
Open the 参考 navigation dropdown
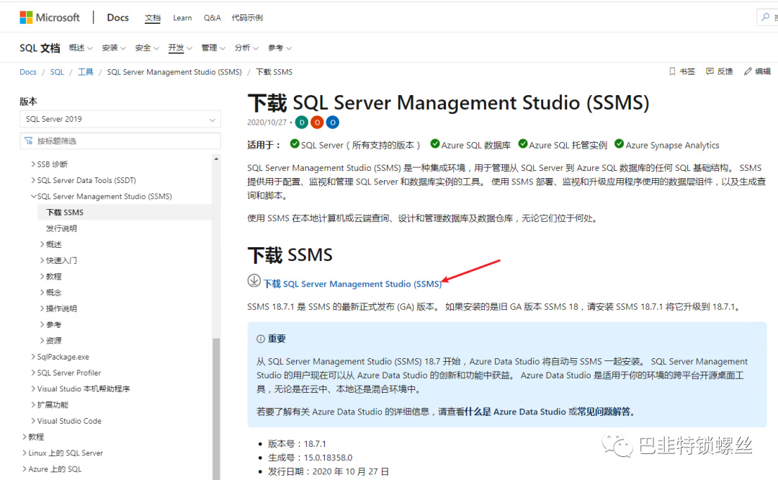click(x=280, y=48)
